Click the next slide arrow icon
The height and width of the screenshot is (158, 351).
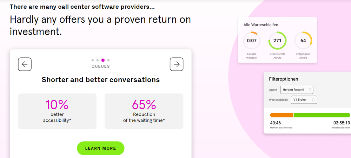(177, 64)
